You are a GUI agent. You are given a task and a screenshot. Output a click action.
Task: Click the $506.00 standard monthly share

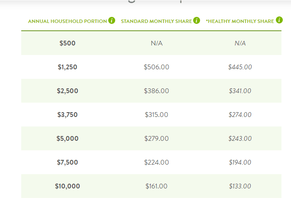[x=156, y=67]
